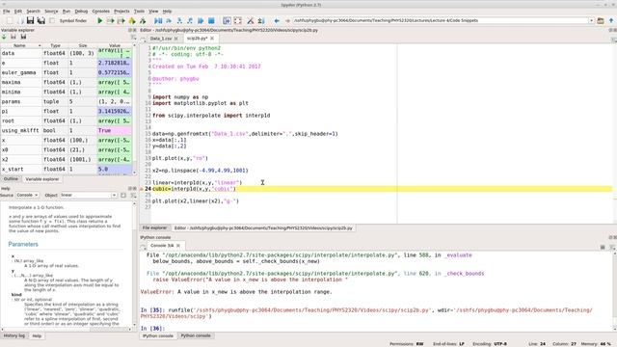Click the Run selection icon
617x347 pixels.
132,20
